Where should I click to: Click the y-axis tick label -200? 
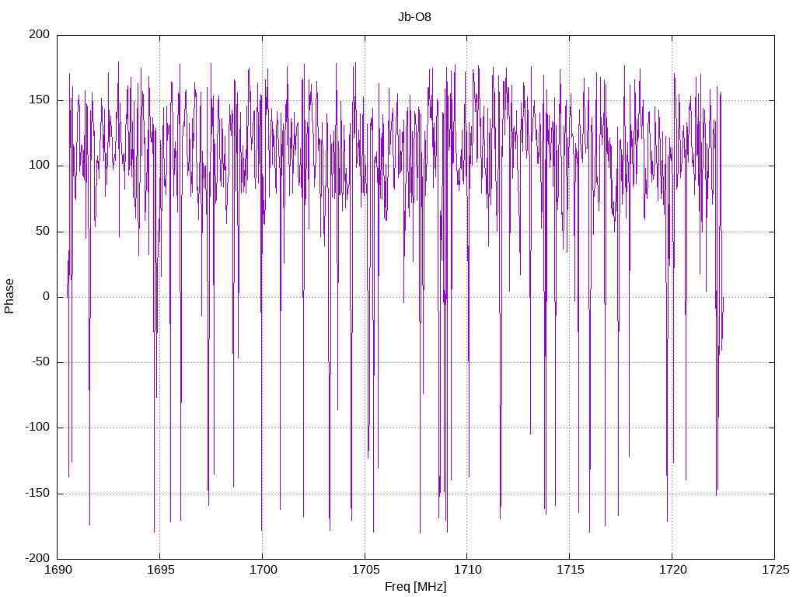[37, 558]
